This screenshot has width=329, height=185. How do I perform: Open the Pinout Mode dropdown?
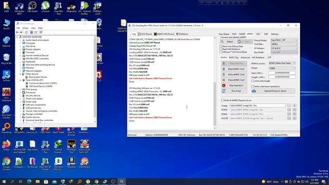pyautogui.click(x=284, y=40)
